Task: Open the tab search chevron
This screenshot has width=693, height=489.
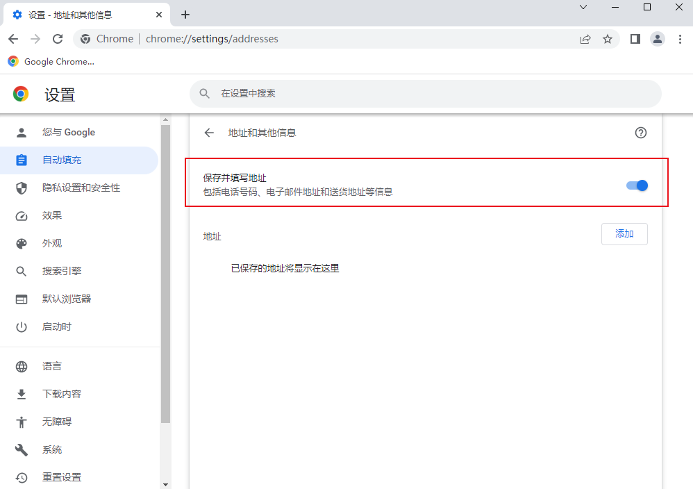Action: point(583,8)
